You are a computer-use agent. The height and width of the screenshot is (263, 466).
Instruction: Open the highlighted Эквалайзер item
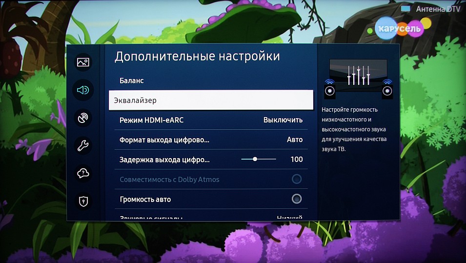(x=211, y=100)
